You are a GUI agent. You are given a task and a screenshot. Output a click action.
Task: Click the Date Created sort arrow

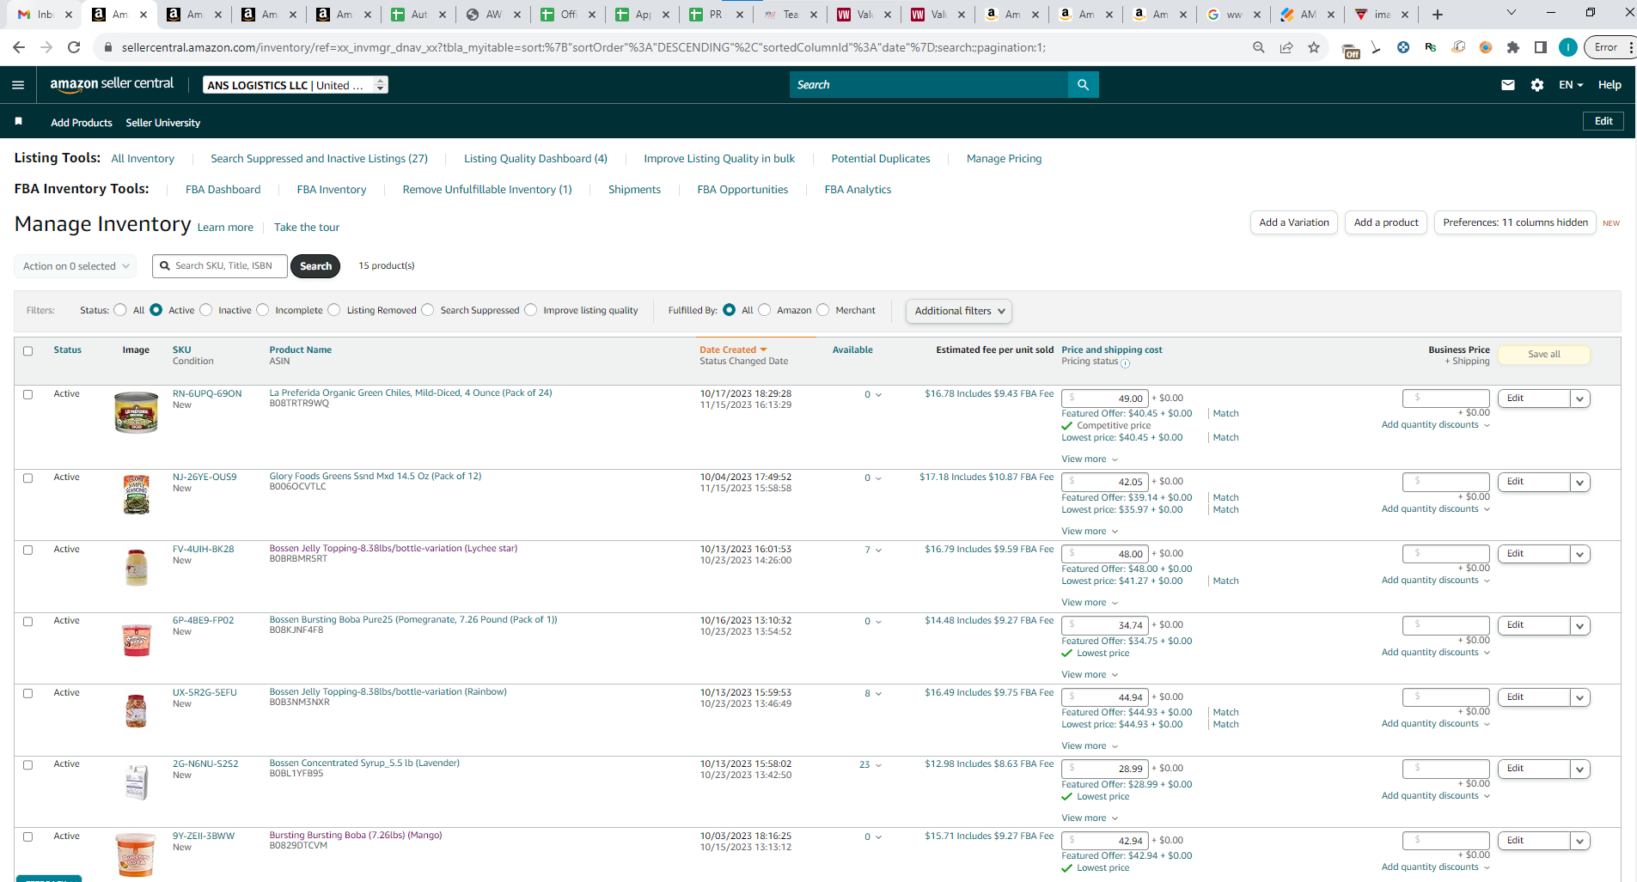click(x=763, y=350)
